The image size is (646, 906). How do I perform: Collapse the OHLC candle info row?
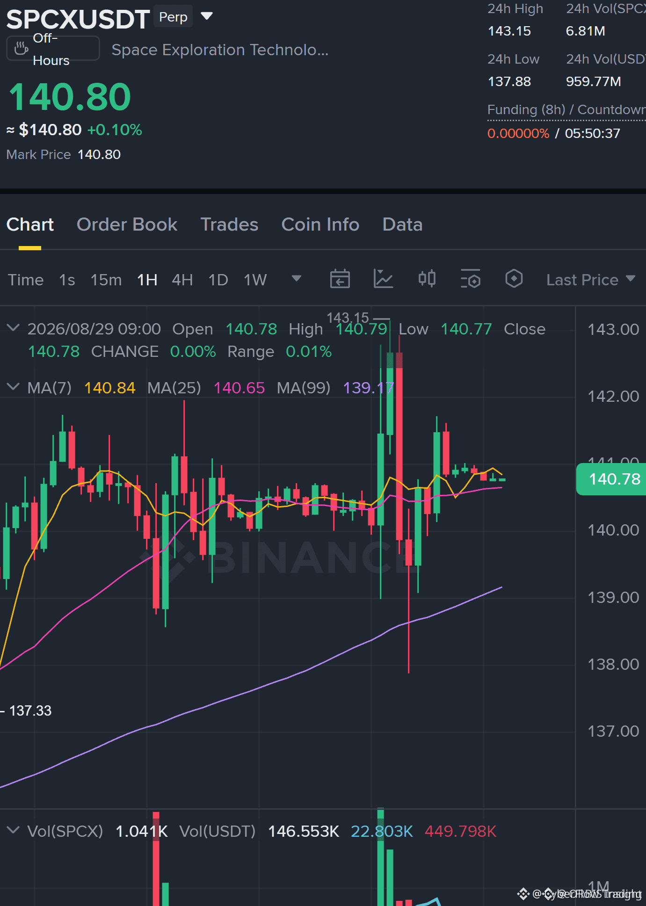click(x=14, y=327)
